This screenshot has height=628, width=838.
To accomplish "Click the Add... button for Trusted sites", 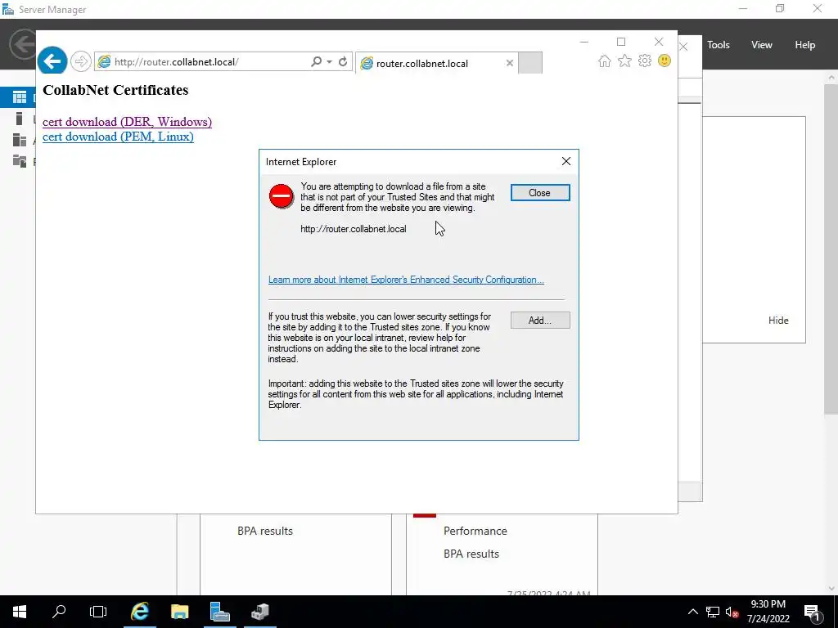I will click(540, 321).
